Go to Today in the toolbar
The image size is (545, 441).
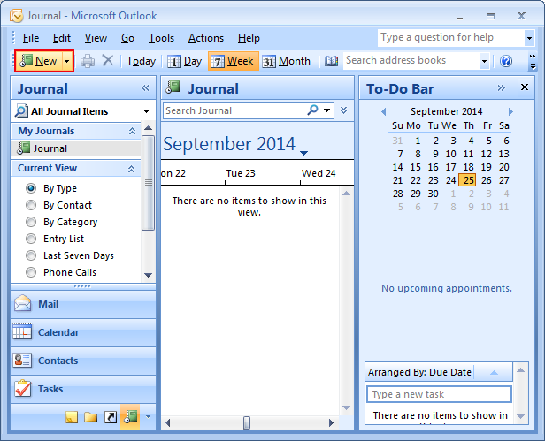pyautogui.click(x=142, y=61)
